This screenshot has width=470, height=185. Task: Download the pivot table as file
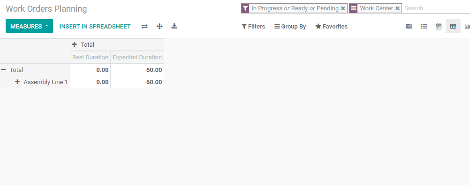coord(174,26)
